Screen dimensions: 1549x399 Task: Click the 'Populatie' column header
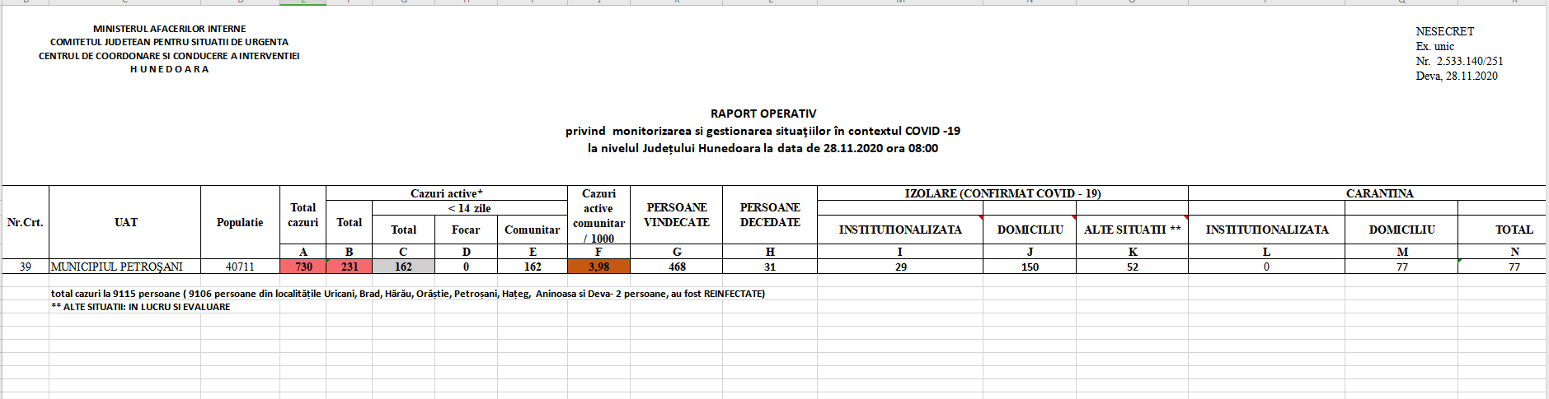tap(240, 222)
